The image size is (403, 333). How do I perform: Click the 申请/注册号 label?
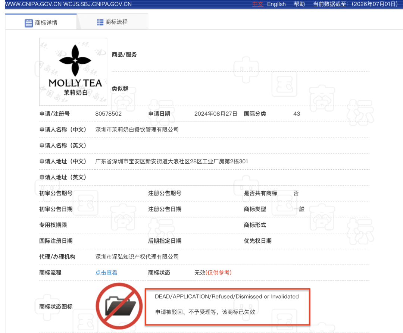tap(54, 114)
